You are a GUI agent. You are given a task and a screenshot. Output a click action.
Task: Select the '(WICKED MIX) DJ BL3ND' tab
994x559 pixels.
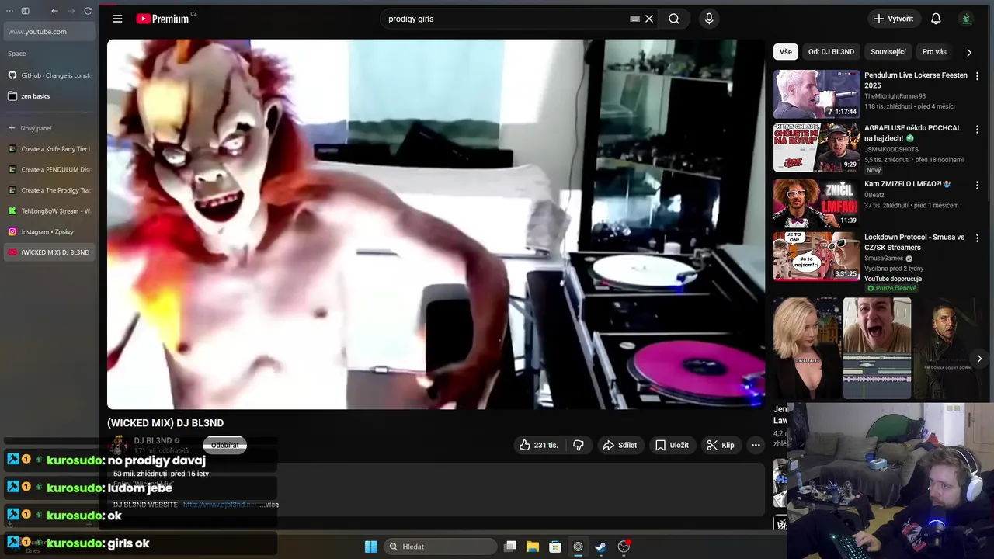click(50, 252)
